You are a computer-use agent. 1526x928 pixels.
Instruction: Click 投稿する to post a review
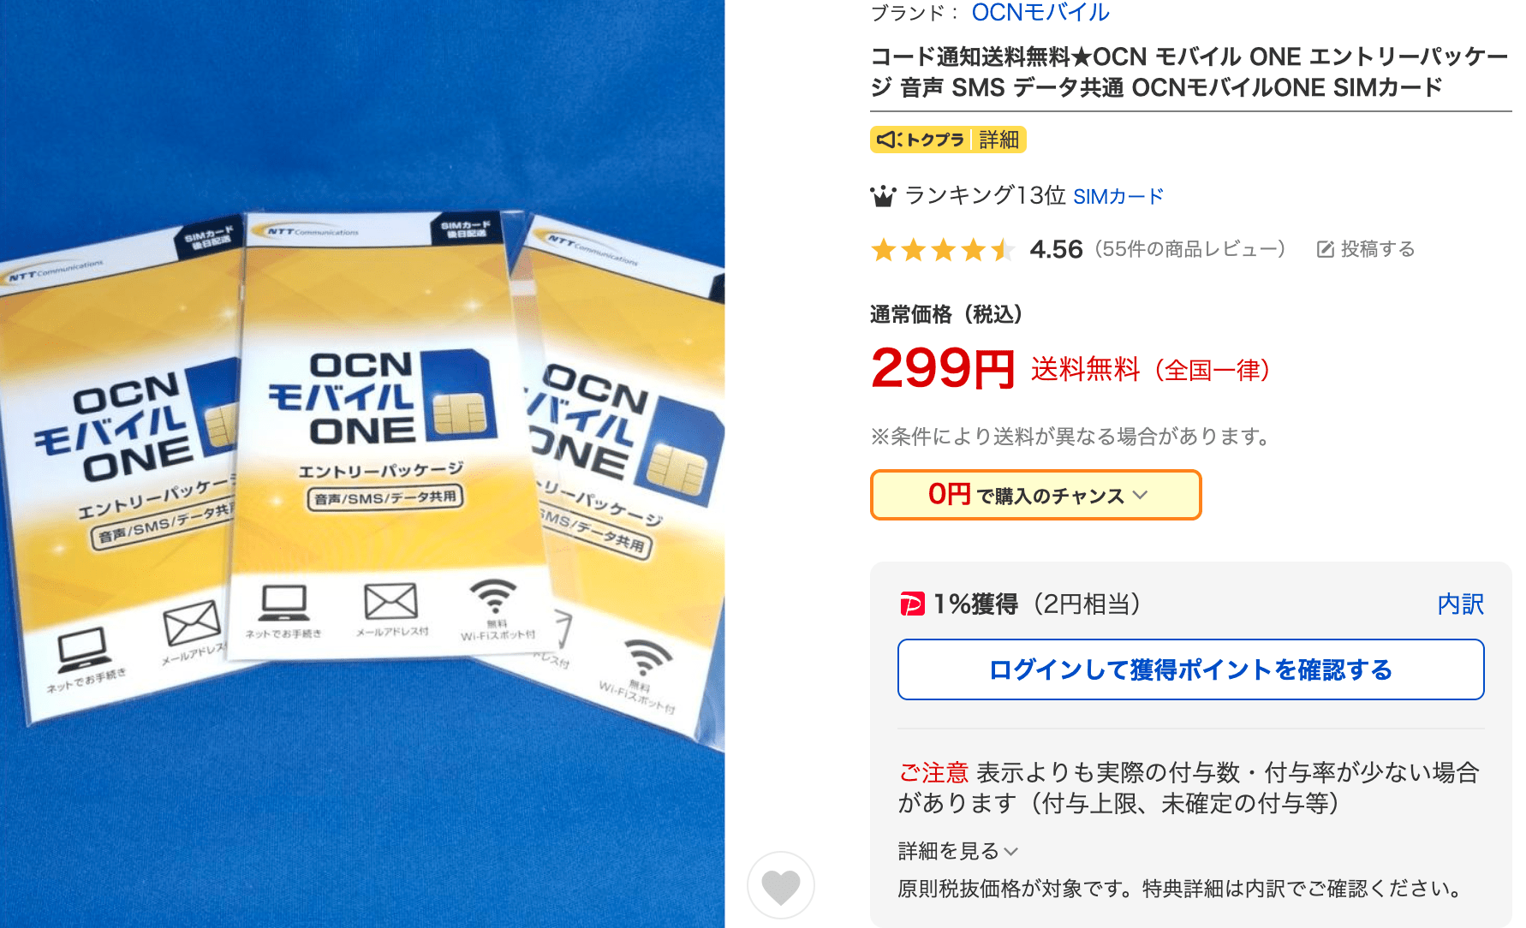pos(1377,249)
